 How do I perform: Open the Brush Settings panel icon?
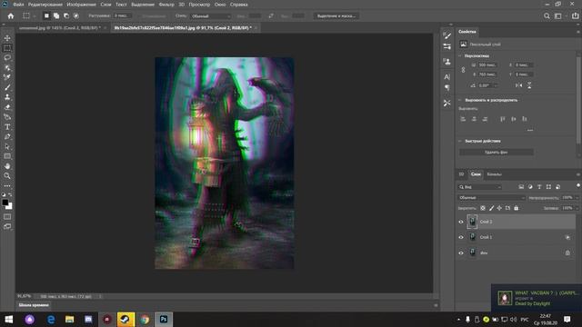point(447,35)
